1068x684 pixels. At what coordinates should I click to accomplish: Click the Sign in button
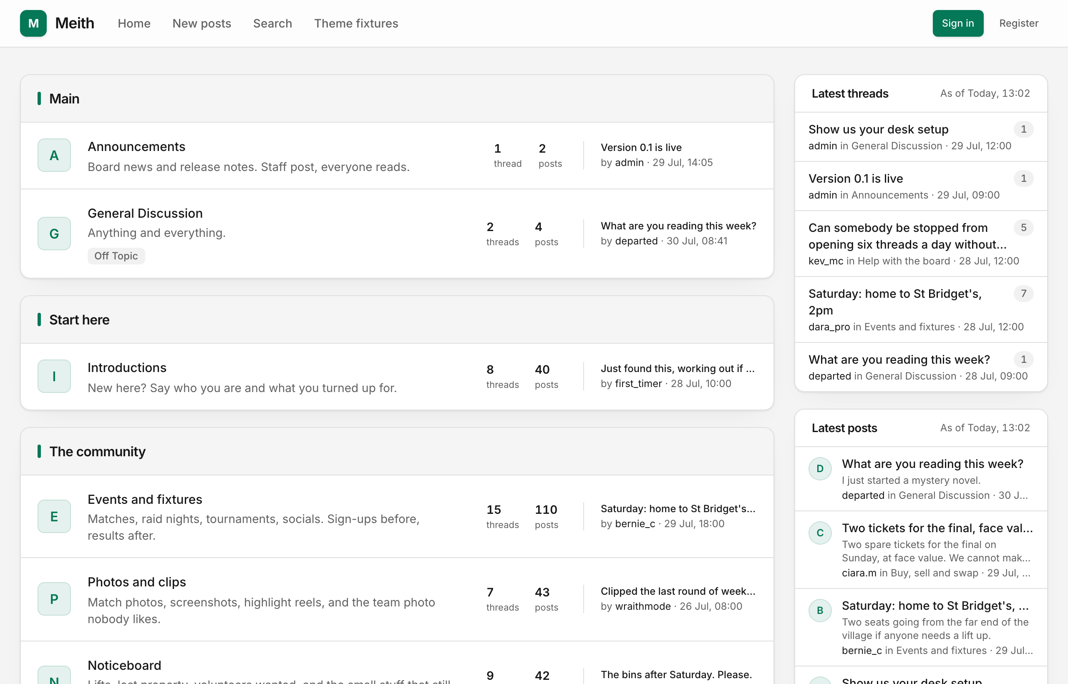click(x=958, y=23)
